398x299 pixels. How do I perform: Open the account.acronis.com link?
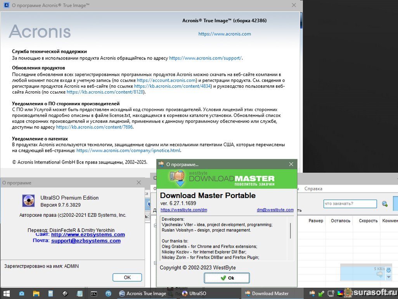tap(166, 80)
